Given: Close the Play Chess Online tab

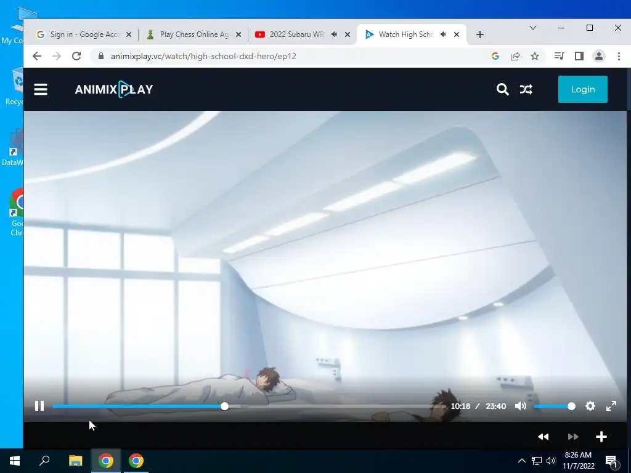Looking at the screenshot, I should tap(238, 34).
